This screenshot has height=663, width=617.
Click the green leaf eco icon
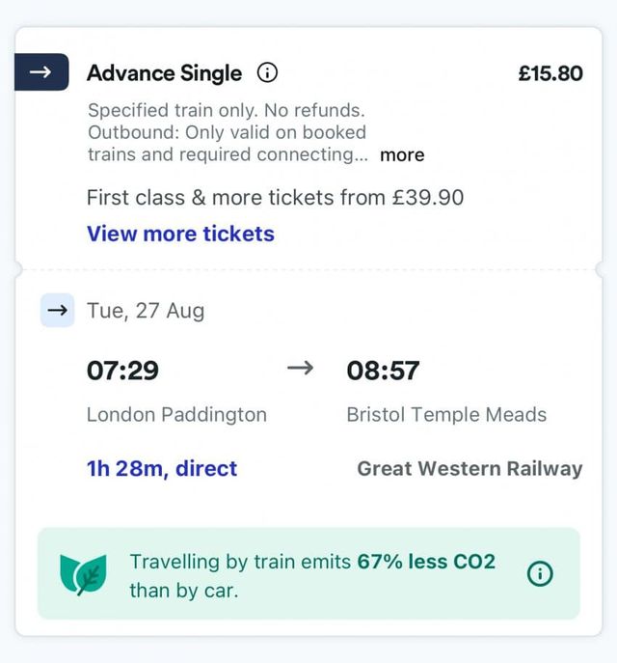(x=83, y=573)
